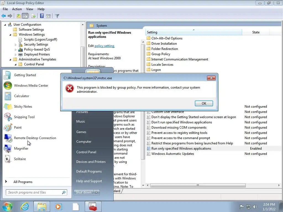
Task: Open the Action menu
Action: point(17,9)
